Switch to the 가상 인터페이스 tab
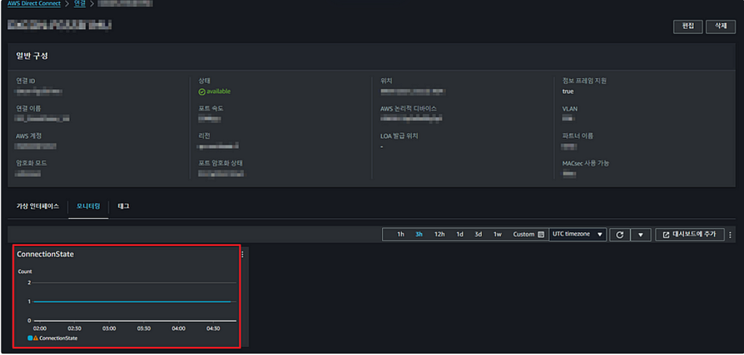 pyautogui.click(x=38, y=207)
